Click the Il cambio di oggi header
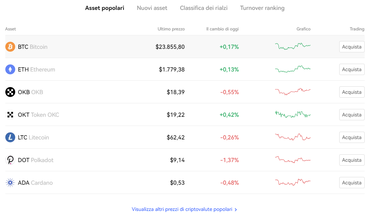Viewport: 370px width, 218px height. tap(222, 29)
